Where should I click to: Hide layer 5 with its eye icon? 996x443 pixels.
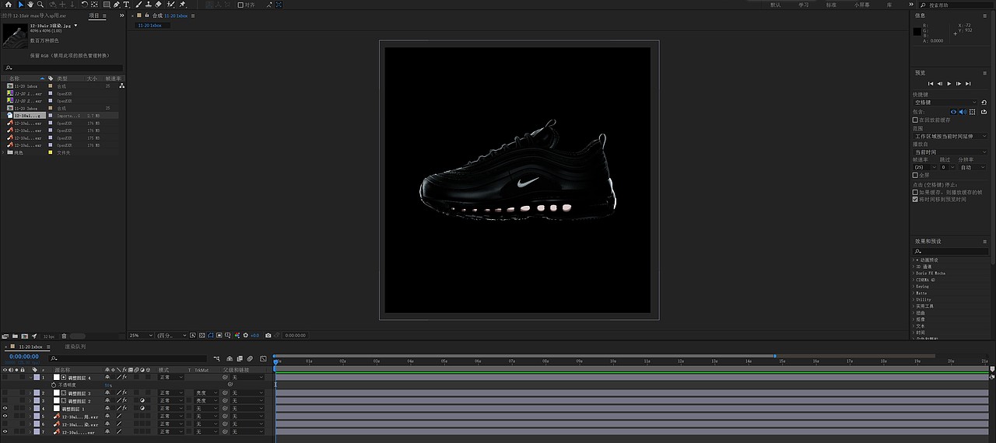5,416
